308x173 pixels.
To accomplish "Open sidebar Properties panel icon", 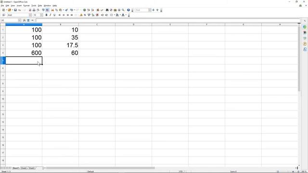I will click(x=305, y=27).
